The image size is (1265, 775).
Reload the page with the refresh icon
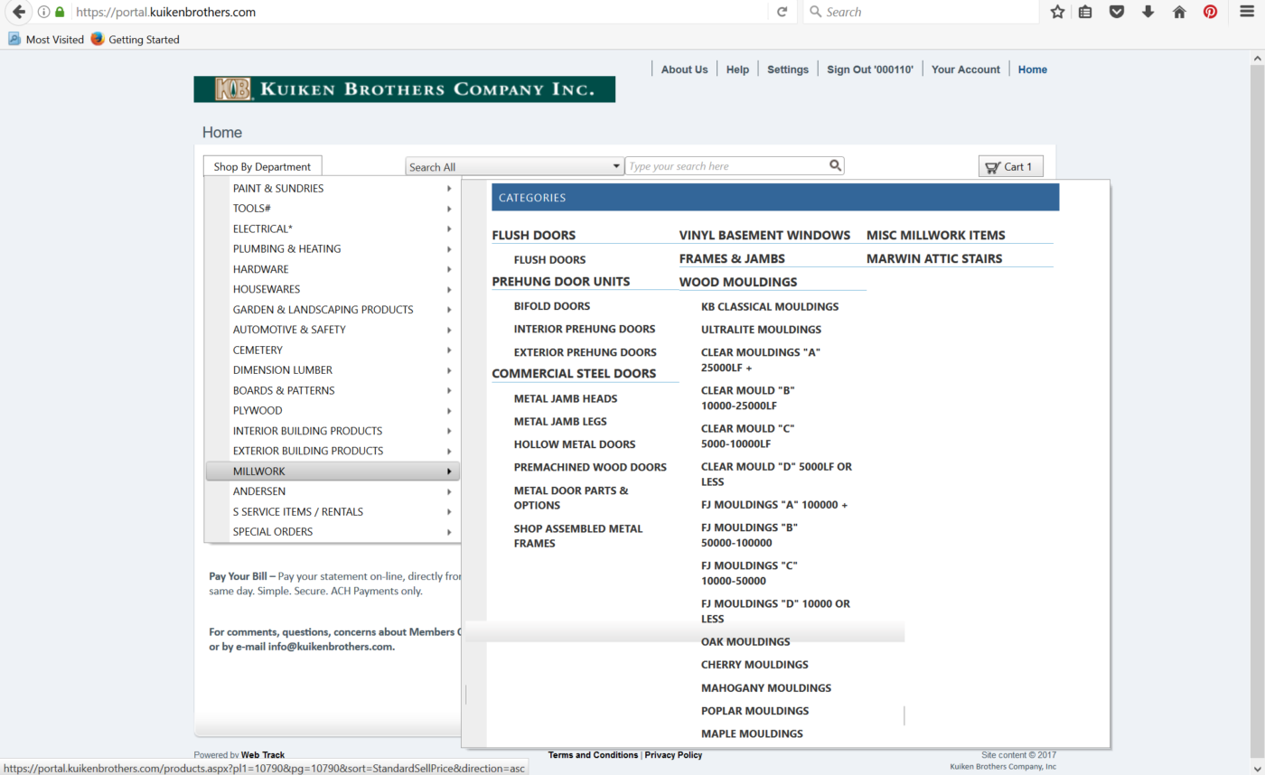pos(782,12)
